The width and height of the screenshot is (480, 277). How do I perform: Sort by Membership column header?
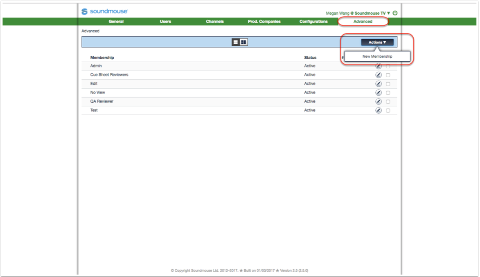tap(102, 58)
